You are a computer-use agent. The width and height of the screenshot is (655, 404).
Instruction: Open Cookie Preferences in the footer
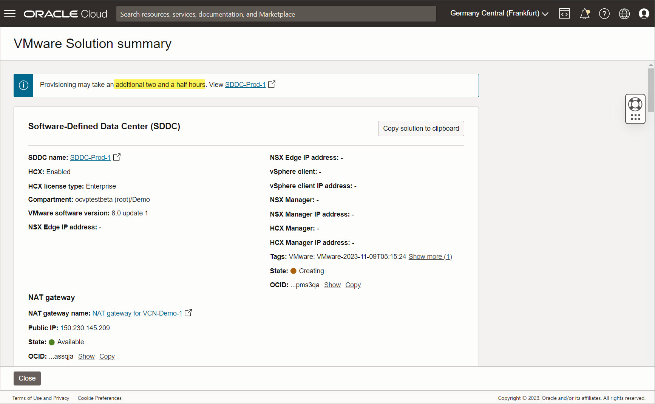99,398
